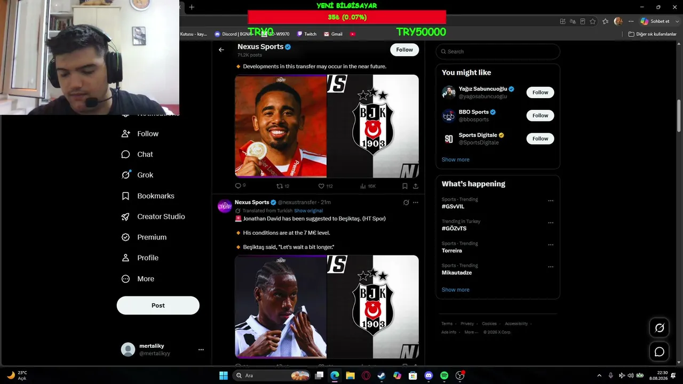Open Steam from taskbar
Screen dimensions: 683x384
[x=382, y=375]
